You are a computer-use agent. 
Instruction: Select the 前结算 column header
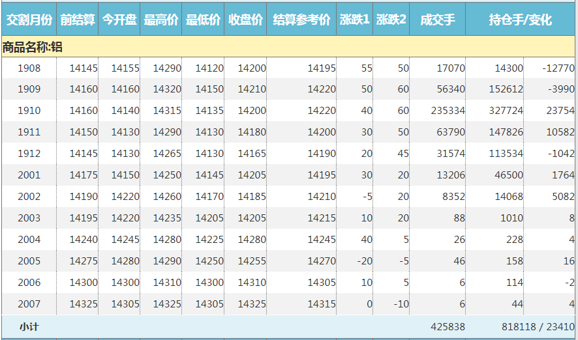[78, 20]
